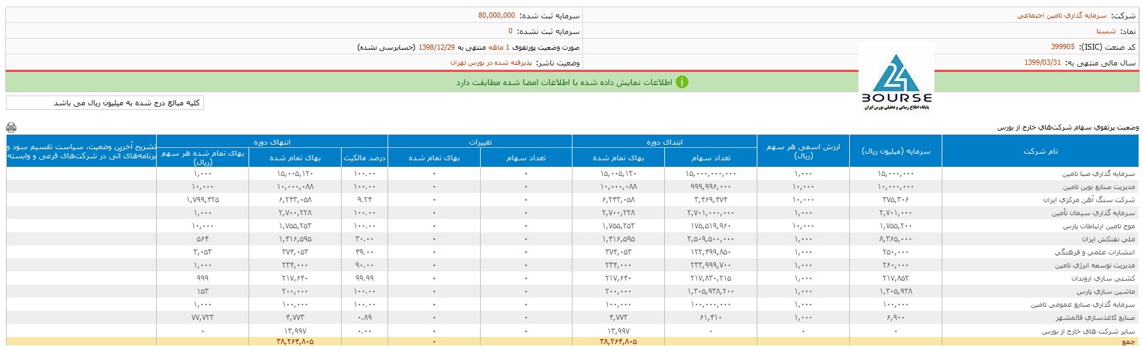
Task: Click share count 3,469,474
Action: point(711,200)
